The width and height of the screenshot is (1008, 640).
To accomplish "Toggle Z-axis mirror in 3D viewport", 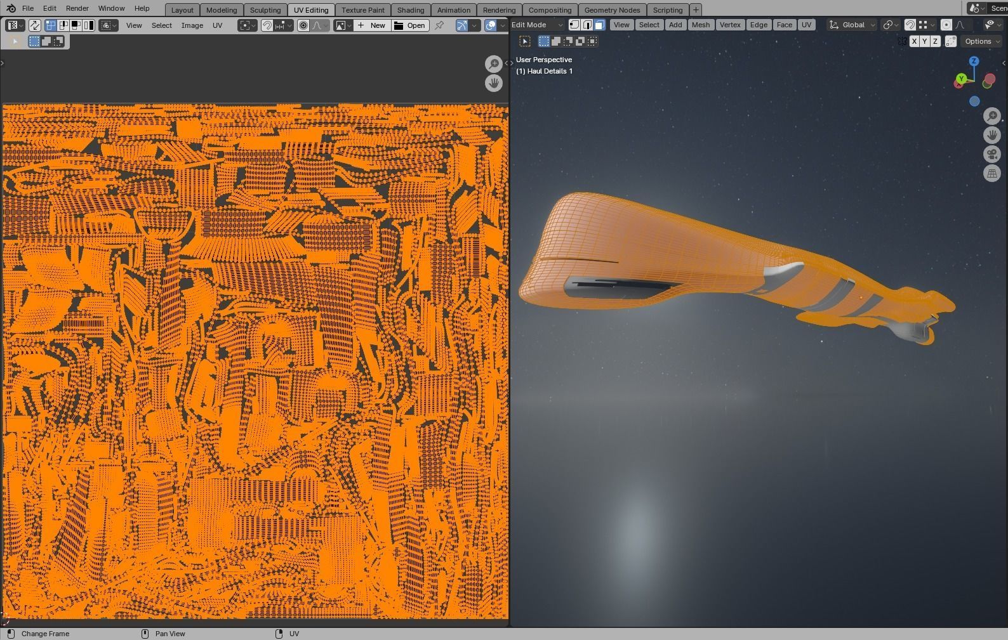I will [x=935, y=41].
